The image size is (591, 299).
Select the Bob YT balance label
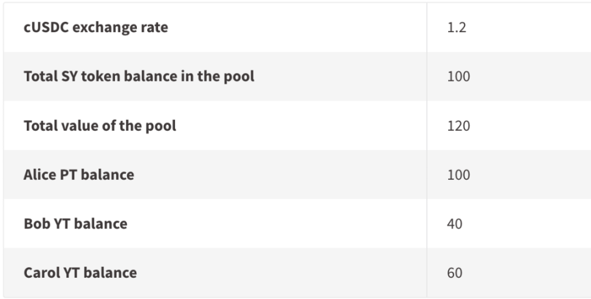click(75, 223)
